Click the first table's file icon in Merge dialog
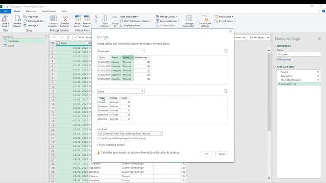Image resolution: width=326 pixels, height=183 pixels. (226, 51)
